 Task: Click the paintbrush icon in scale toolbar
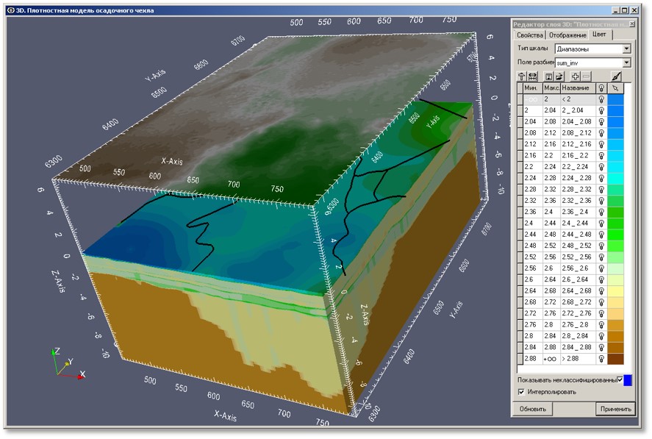click(x=616, y=76)
